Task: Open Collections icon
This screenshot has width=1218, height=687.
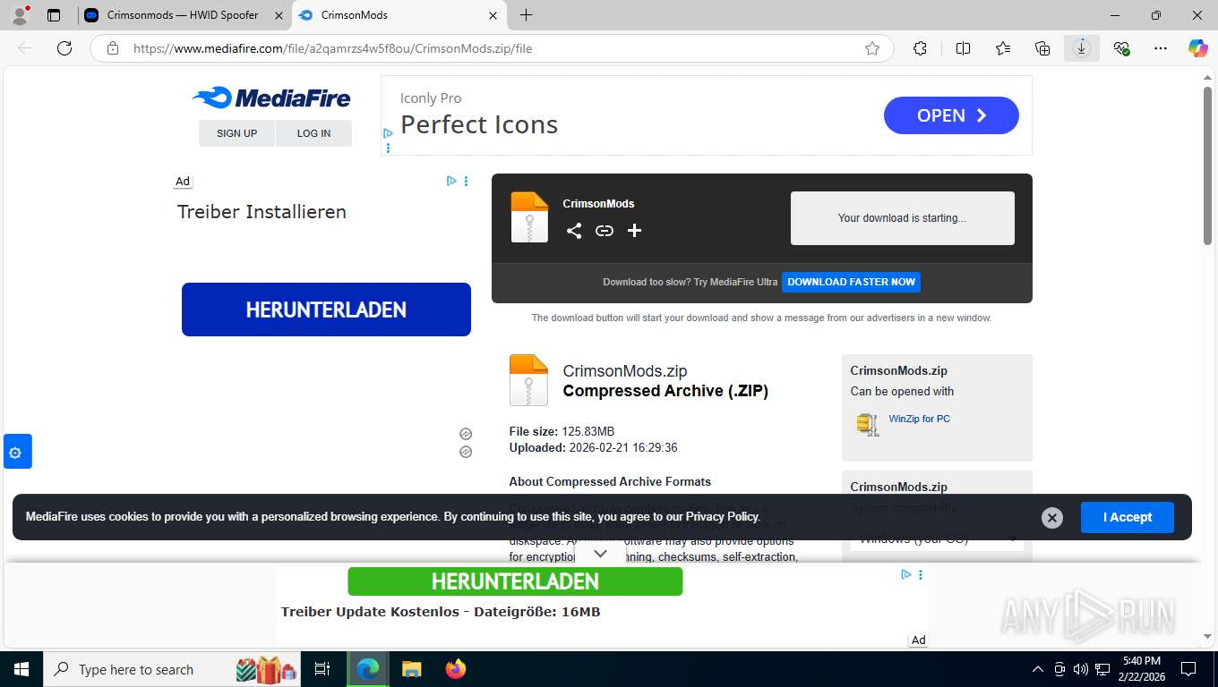Action: click(x=1042, y=48)
